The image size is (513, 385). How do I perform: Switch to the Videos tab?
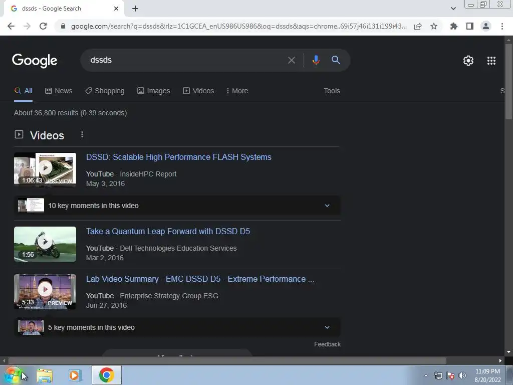click(198, 91)
